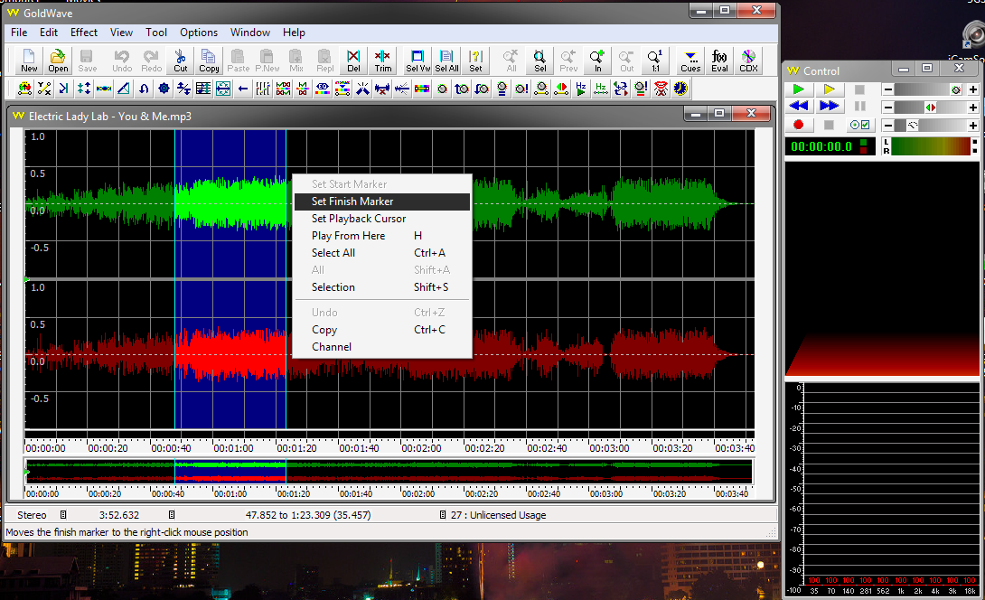The width and height of the screenshot is (985, 600).
Task: Start recording with red record button
Action: click(799, 125)
